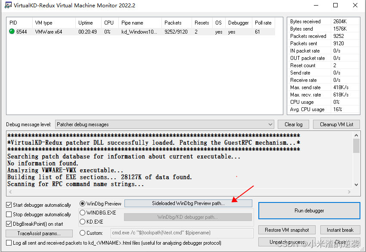The image size is (366, 252).
Task: Click the Packets sent value 9120
Action: pyautogui.click(x=338, y=44)
